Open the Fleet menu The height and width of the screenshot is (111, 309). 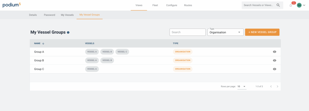point(155,5)
